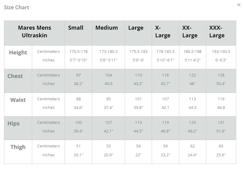243x171 pixels.
Task: Select the Waist row label
Action: click(18, 100)
